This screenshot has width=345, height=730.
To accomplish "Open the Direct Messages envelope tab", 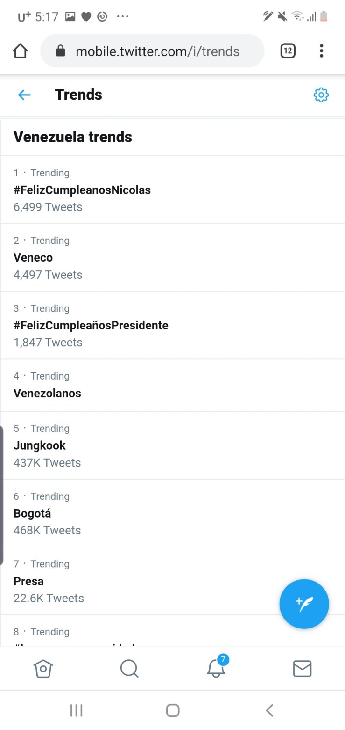I will [302, 668].
